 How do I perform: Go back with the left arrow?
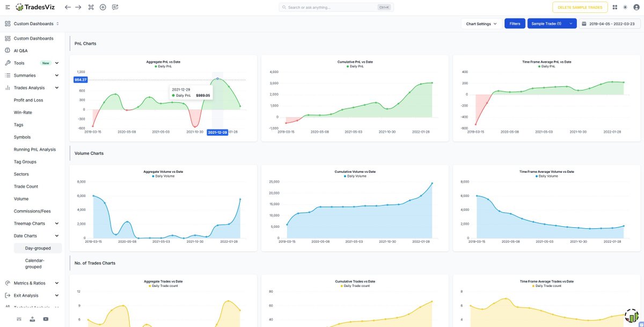68,8
